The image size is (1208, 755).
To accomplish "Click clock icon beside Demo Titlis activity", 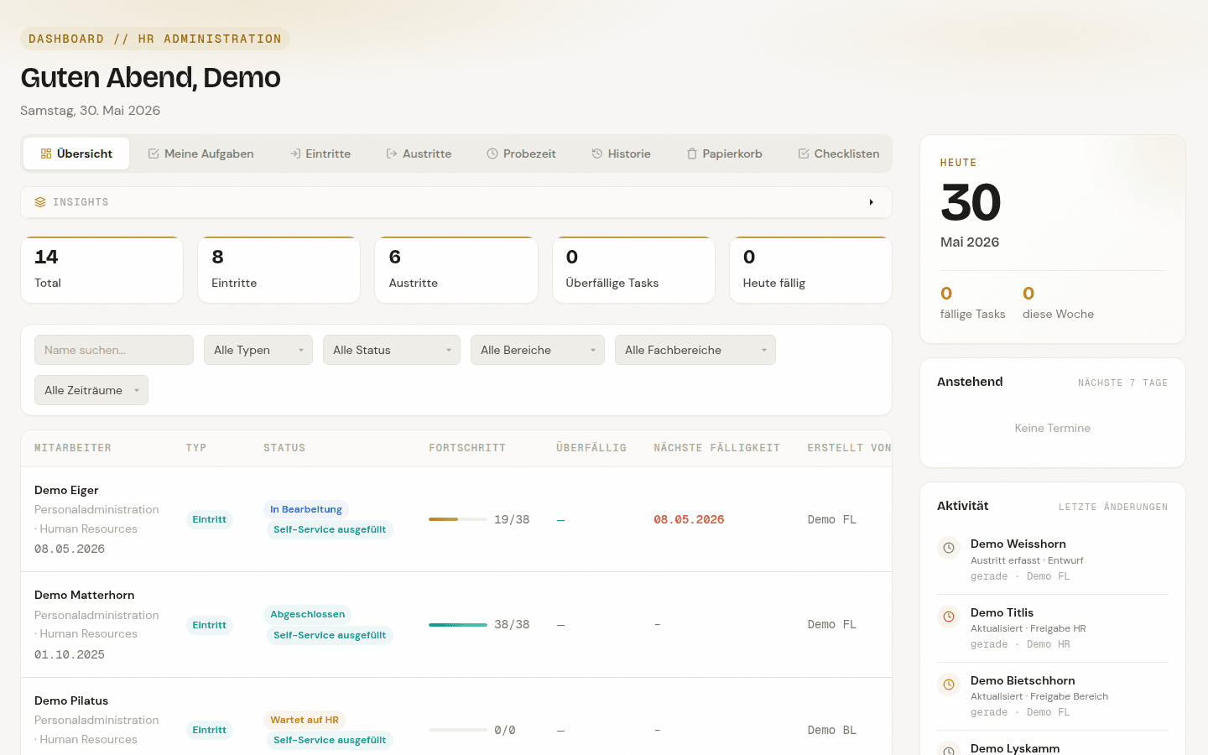I will [x=949, y=617].
